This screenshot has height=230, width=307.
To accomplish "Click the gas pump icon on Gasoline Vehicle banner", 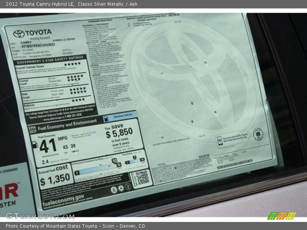I will 107,118.
